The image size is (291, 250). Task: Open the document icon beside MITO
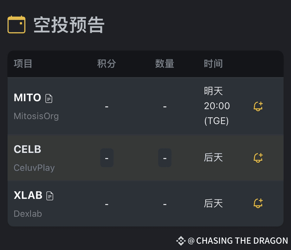49,98
